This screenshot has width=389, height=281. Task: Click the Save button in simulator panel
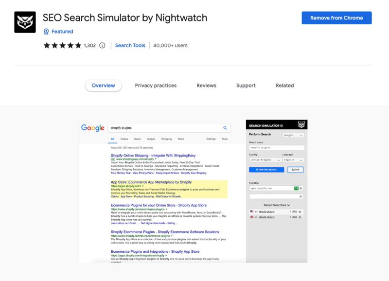pos(295,170)
